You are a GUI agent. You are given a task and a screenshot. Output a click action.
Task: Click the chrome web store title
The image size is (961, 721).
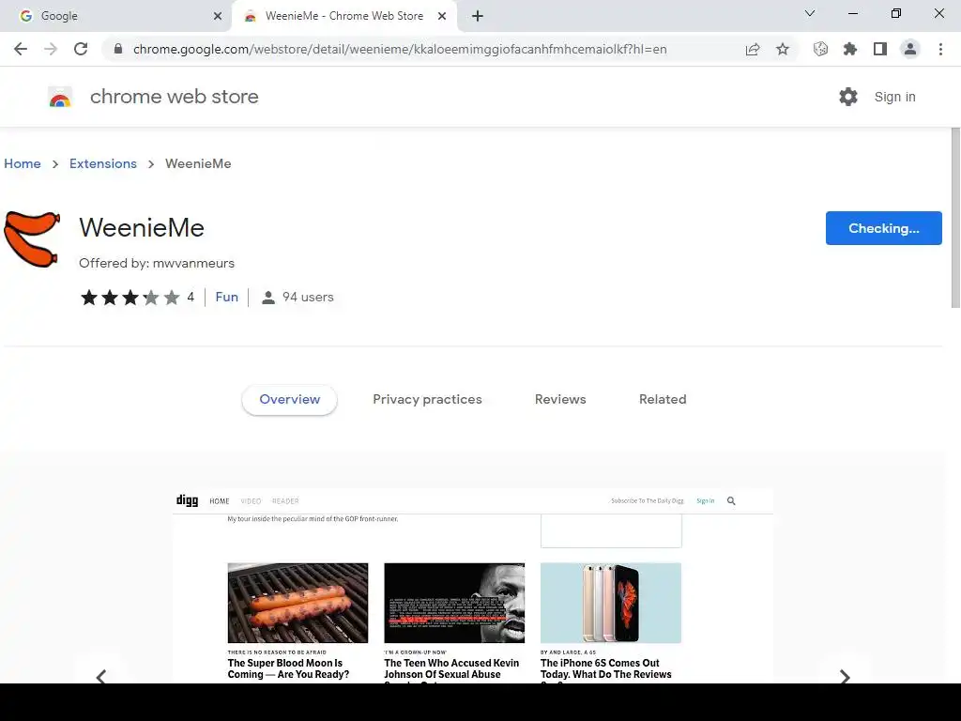coord(174,97)
